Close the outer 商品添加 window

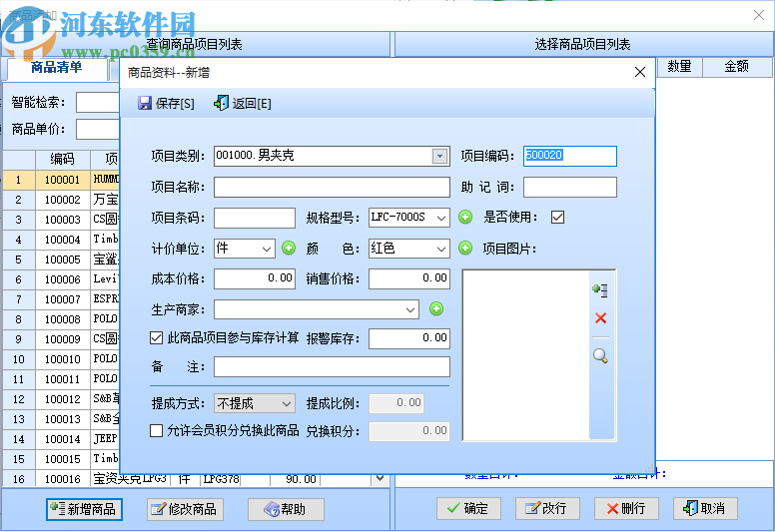tap(759, 15)
